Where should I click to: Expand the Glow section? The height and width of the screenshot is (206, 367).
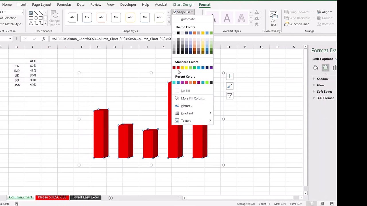point(321,85)
